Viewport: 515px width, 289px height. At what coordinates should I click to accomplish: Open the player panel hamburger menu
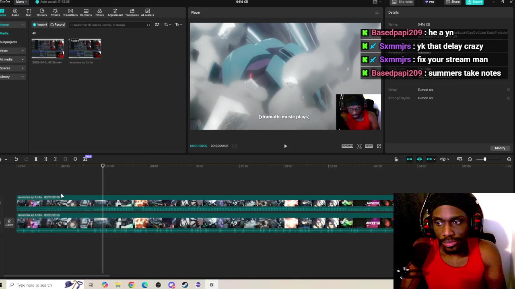pos(377,12)
